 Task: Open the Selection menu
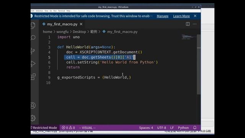click(39, 11)
